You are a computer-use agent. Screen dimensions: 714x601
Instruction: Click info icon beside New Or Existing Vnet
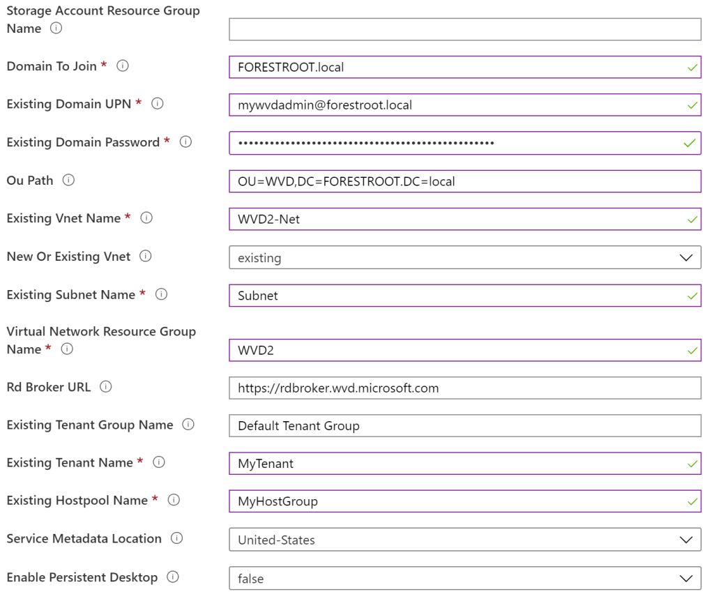pyautogui.click(x=146, y=257)
